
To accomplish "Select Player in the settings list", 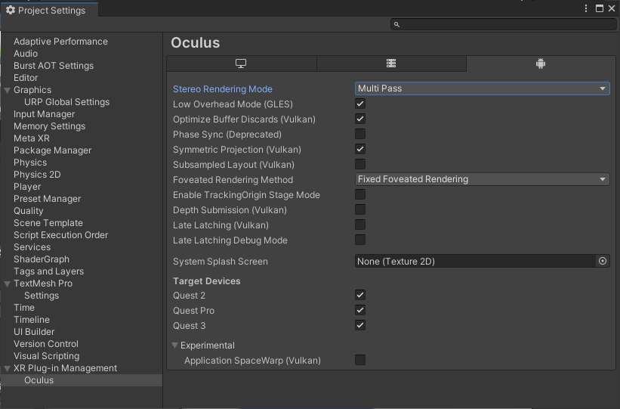I will (x=27, y=187).
